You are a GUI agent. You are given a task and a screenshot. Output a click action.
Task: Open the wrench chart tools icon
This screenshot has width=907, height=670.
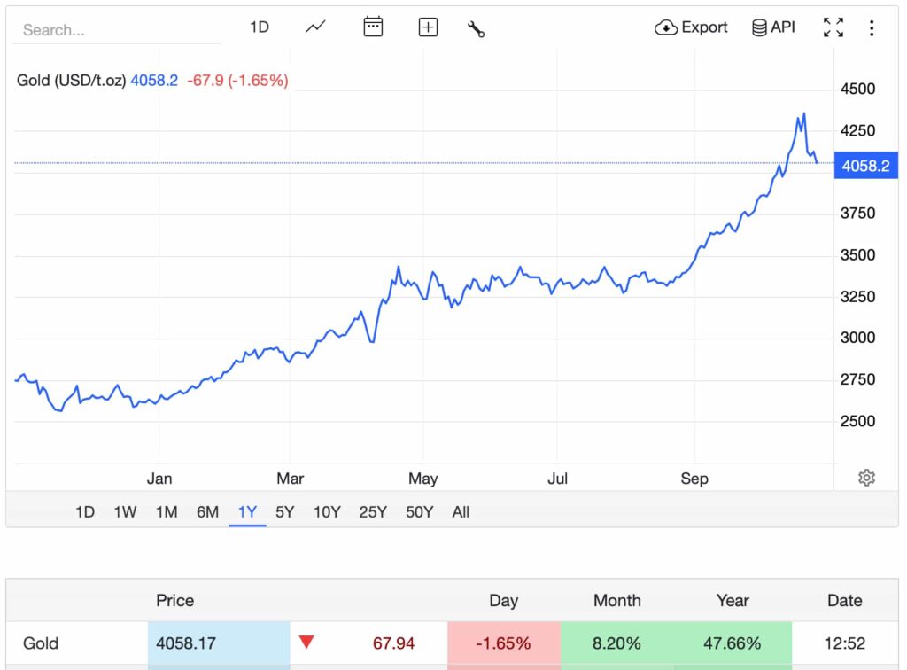[476, 28]
